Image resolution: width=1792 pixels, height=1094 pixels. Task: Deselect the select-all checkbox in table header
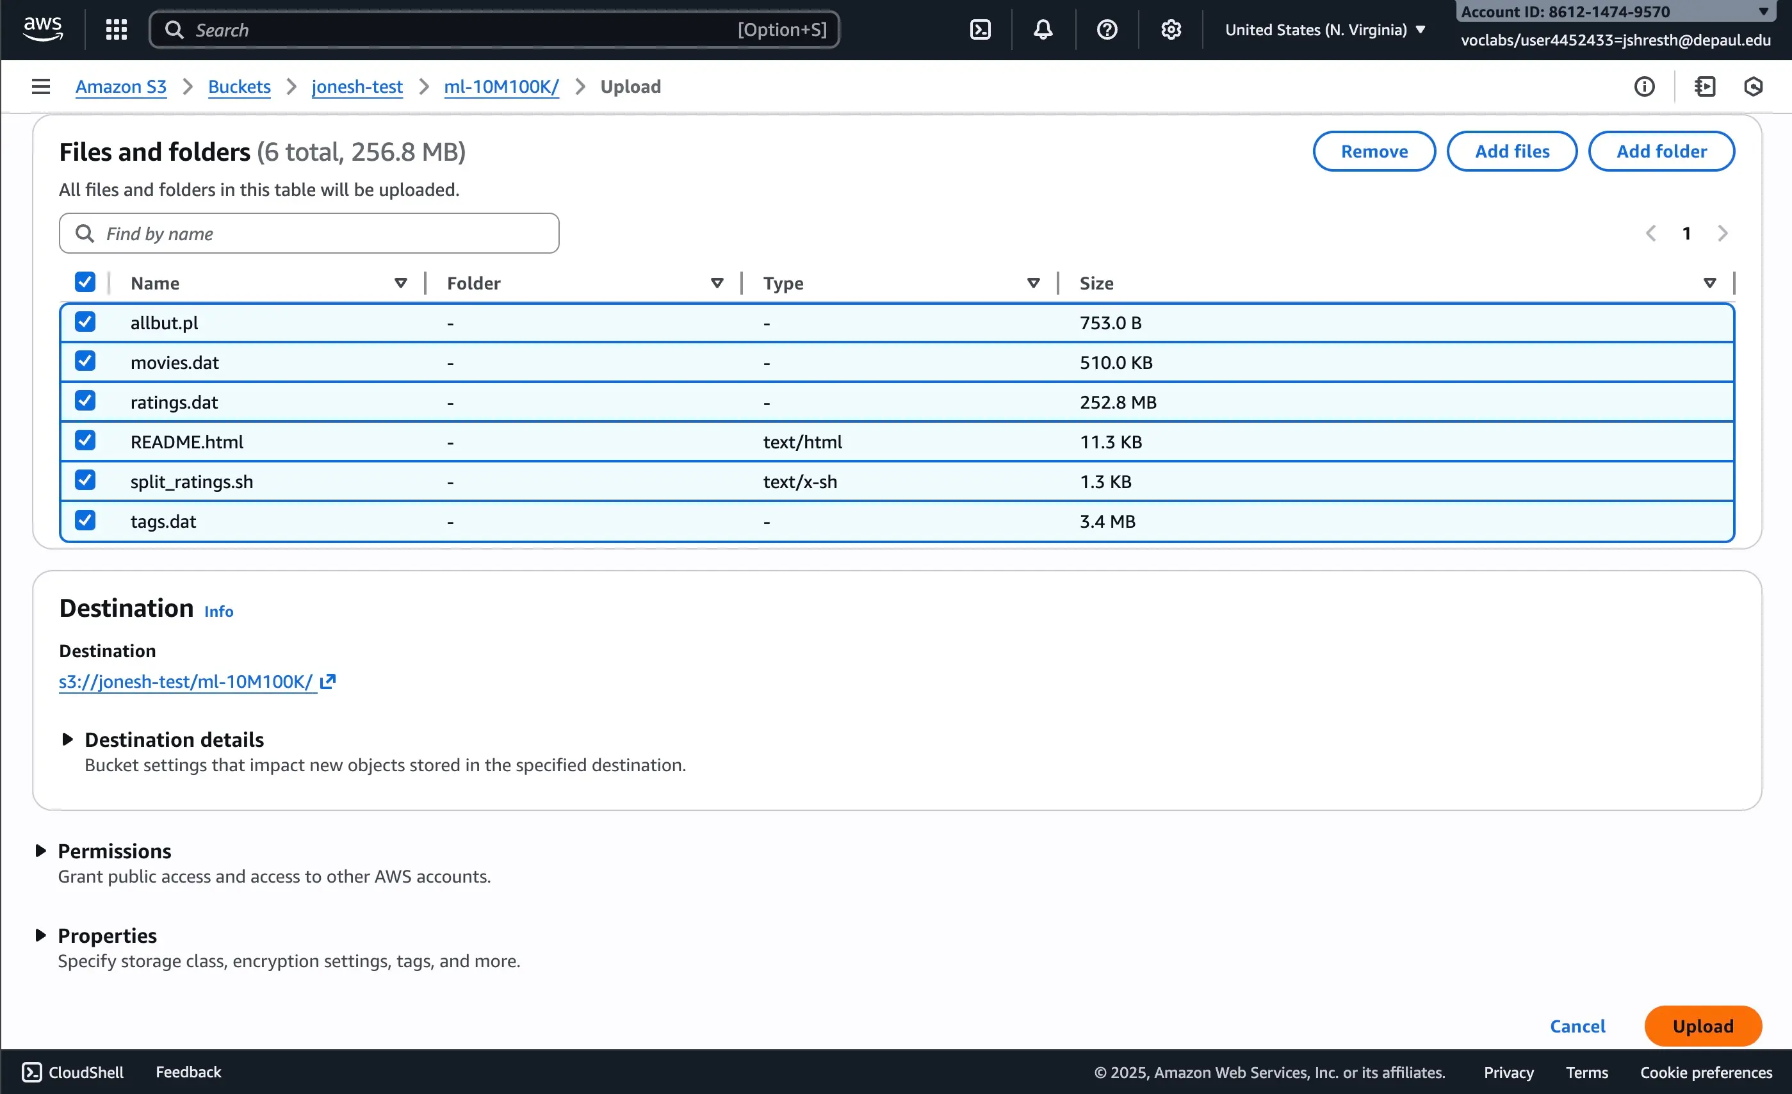pyautogui.click(x=85, y=282)
